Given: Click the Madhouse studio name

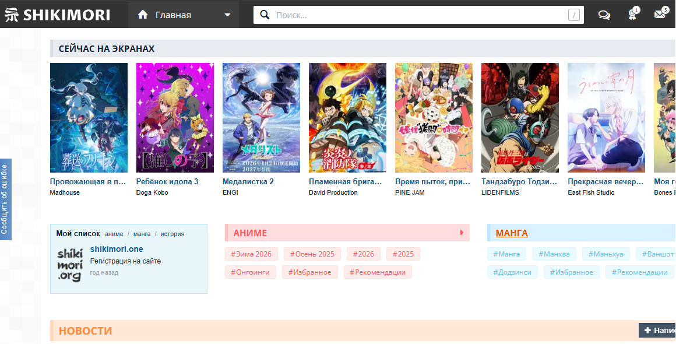Looking at the screenshot, I should pos(65,192).
